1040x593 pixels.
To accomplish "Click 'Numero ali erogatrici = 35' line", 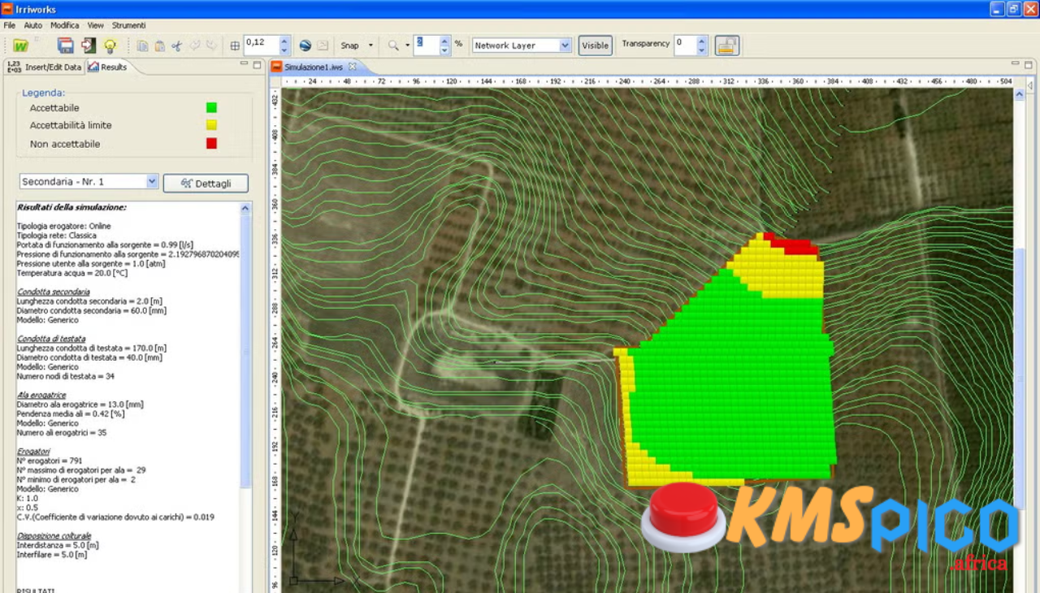I will click(x=62, y=432).
